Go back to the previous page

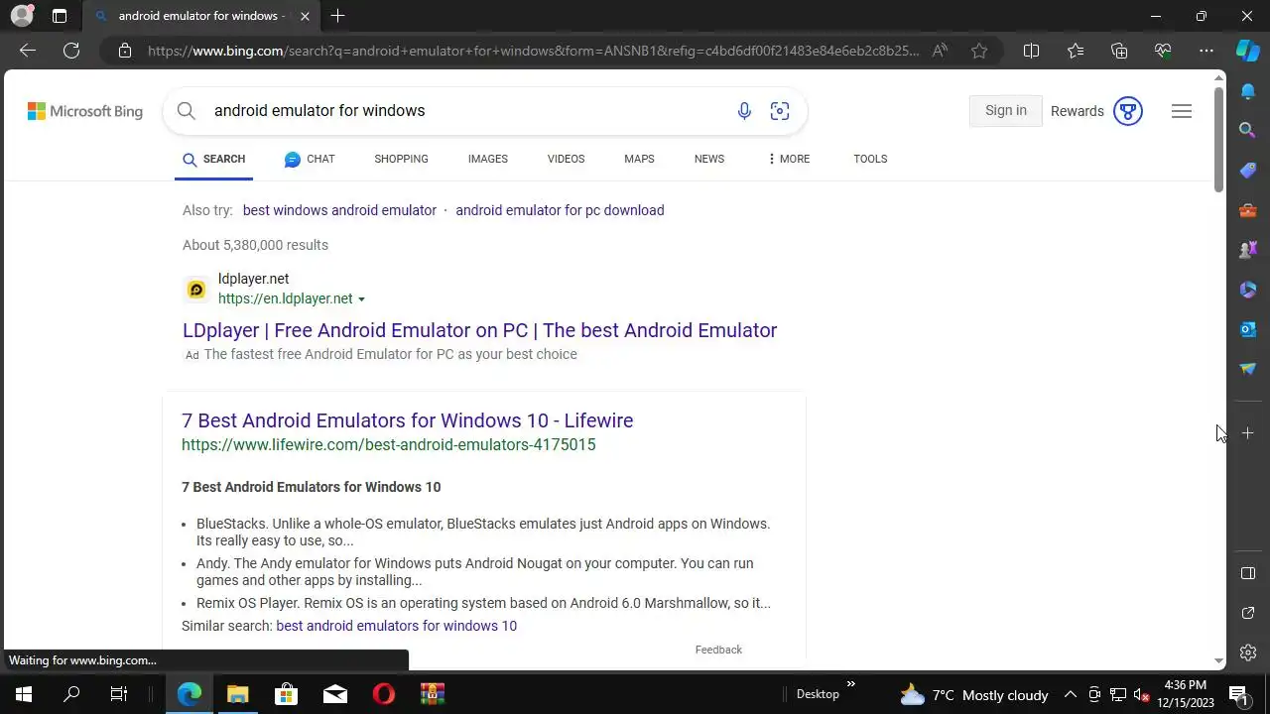(28, 51)
